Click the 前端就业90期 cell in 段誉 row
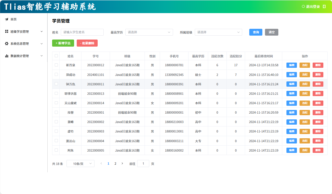 127,113
